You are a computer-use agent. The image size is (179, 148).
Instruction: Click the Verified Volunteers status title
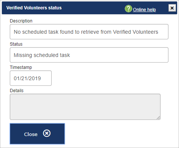click(34, 8)
